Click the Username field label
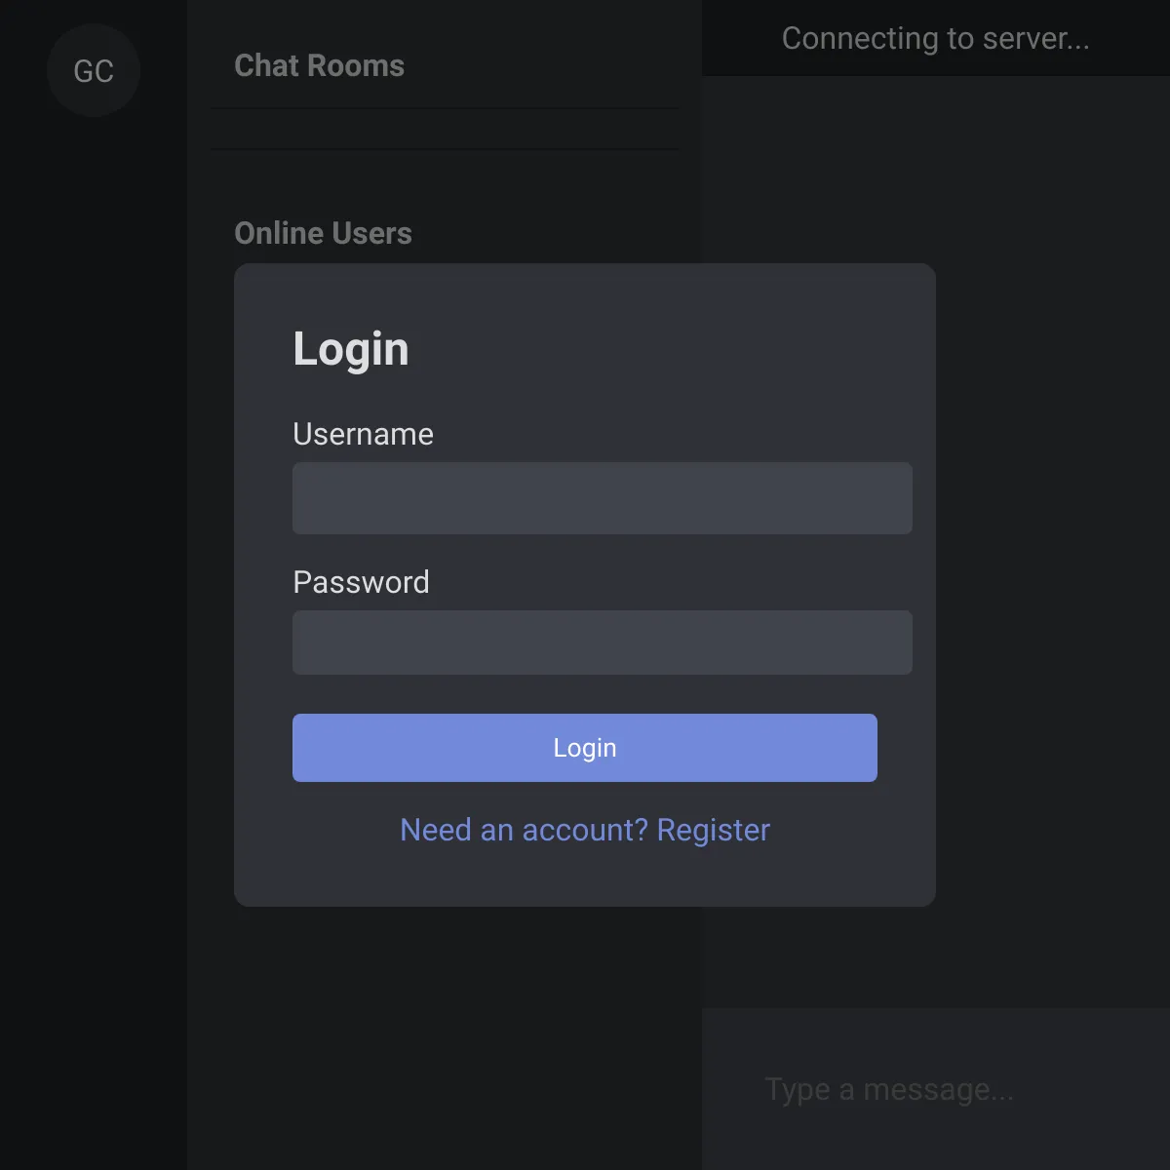 point(363,434)
